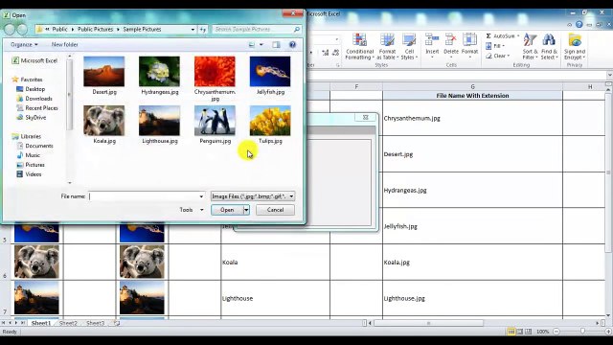Viewport: 613px width, 345px height.
Task: Click the Excel Help question mark icon
Action: pyautogui.click(x=579, y=24)
